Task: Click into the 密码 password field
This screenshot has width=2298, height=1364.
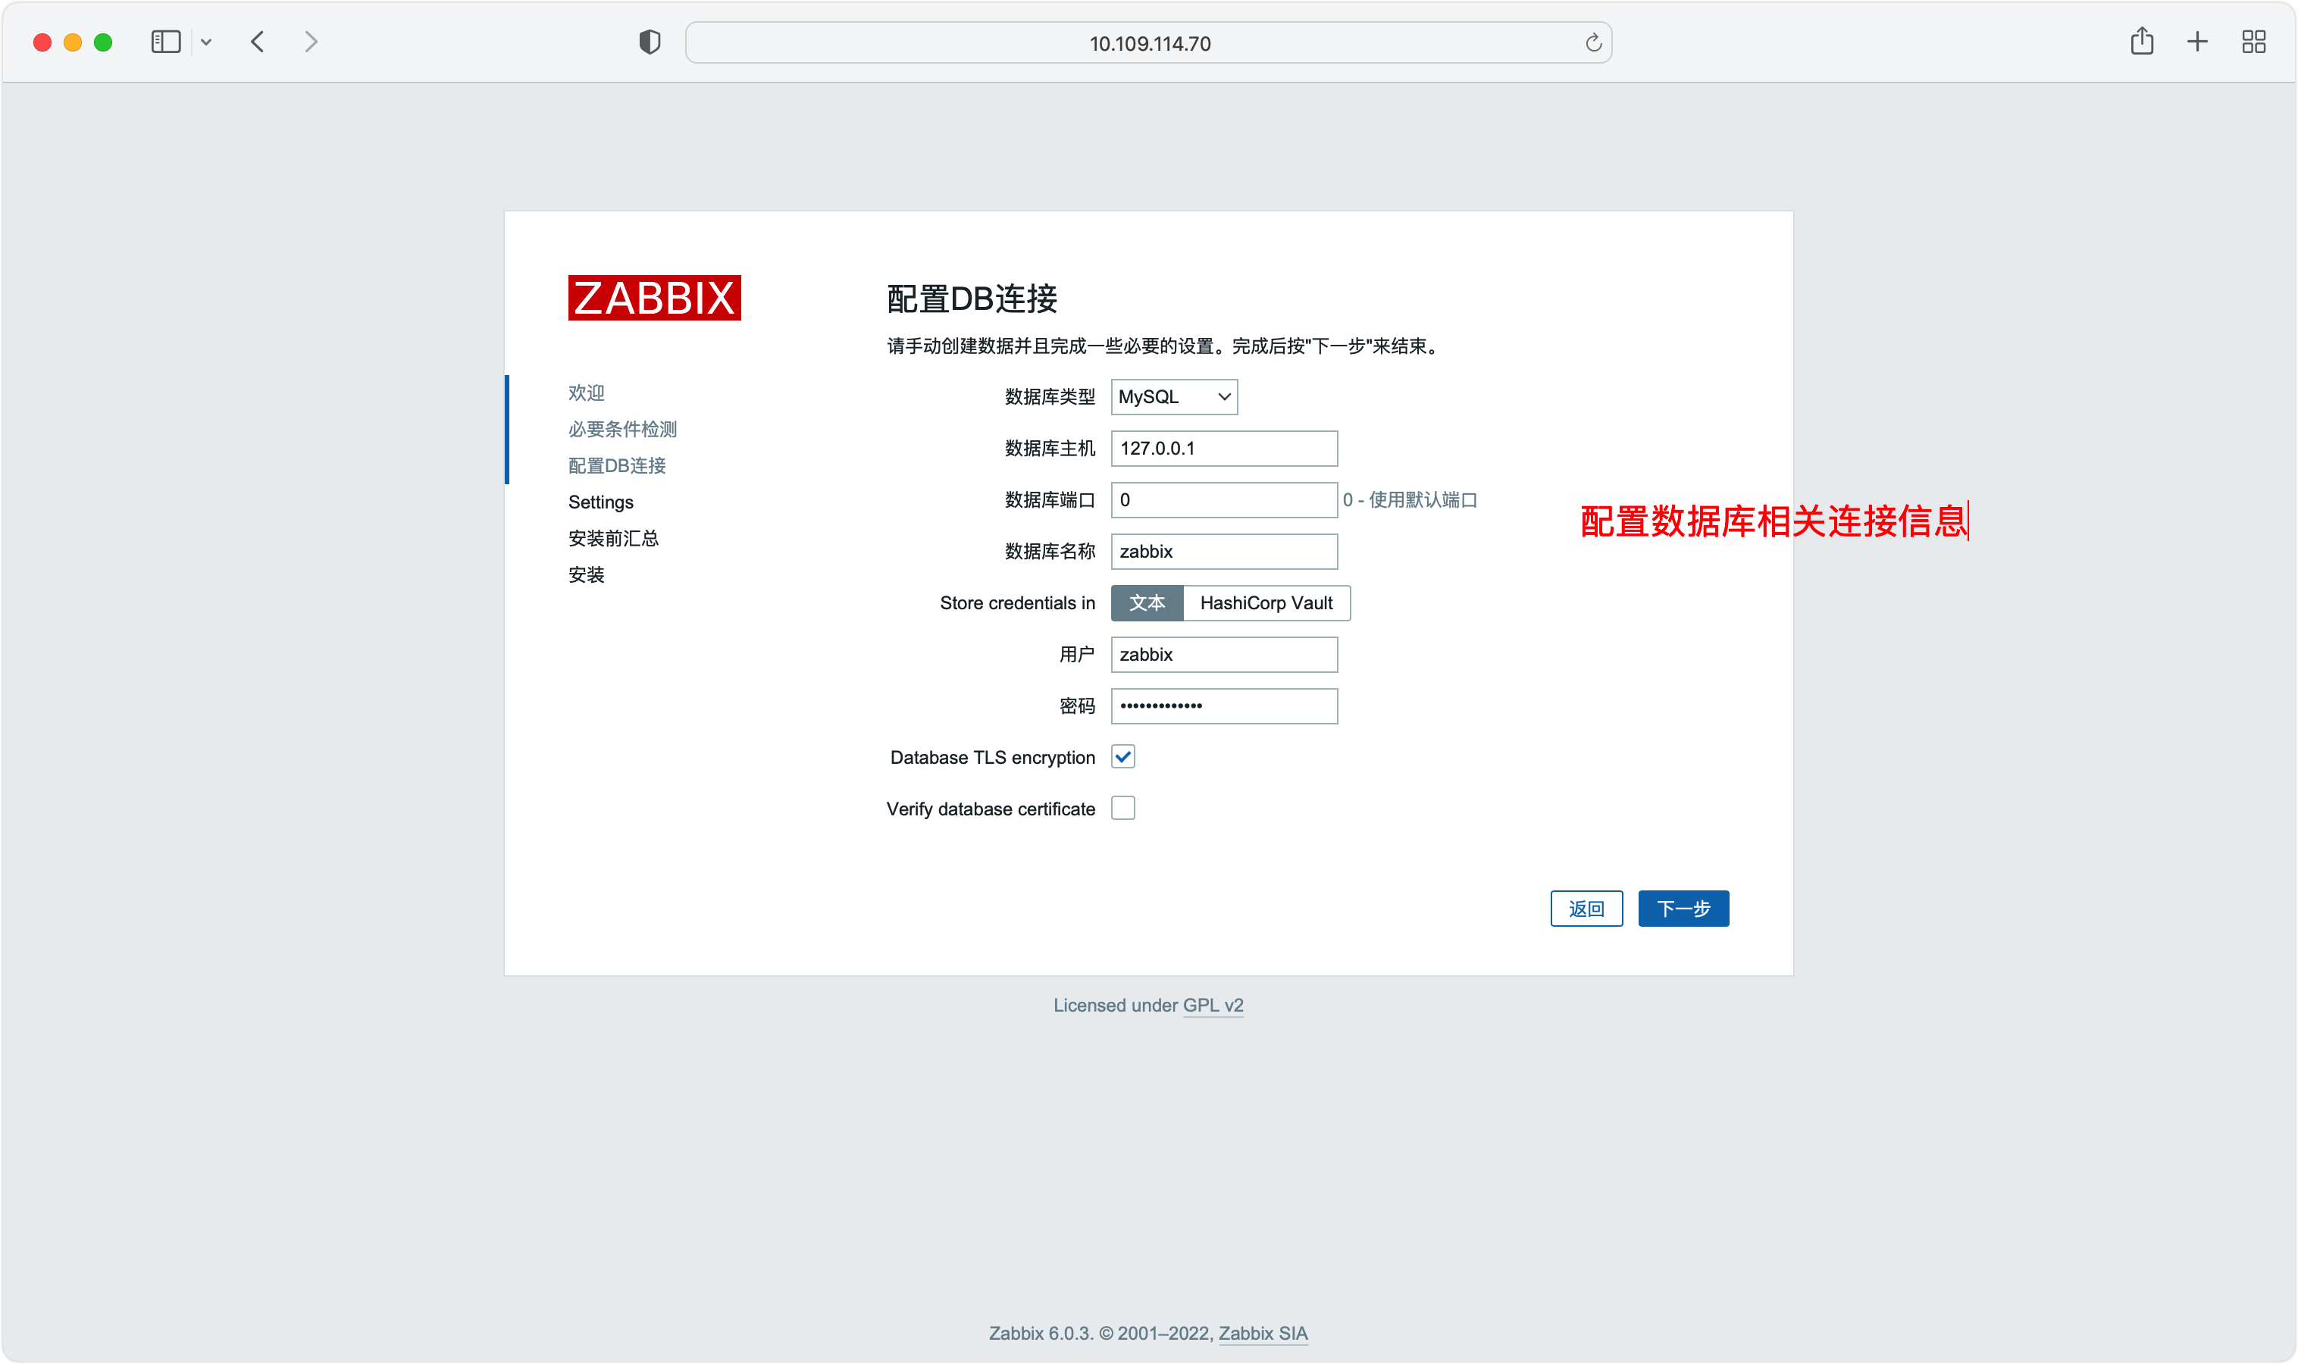Action: (x=1223, y=706)
